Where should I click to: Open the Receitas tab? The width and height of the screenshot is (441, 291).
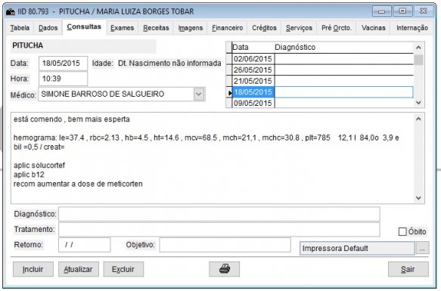(156, 28)
